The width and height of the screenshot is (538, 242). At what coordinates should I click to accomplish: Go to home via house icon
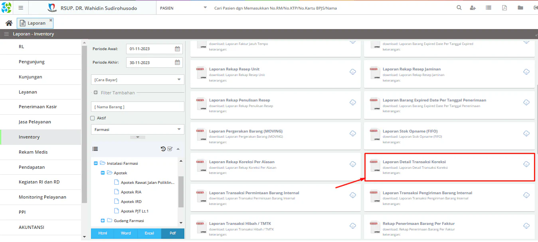(9, 23)
